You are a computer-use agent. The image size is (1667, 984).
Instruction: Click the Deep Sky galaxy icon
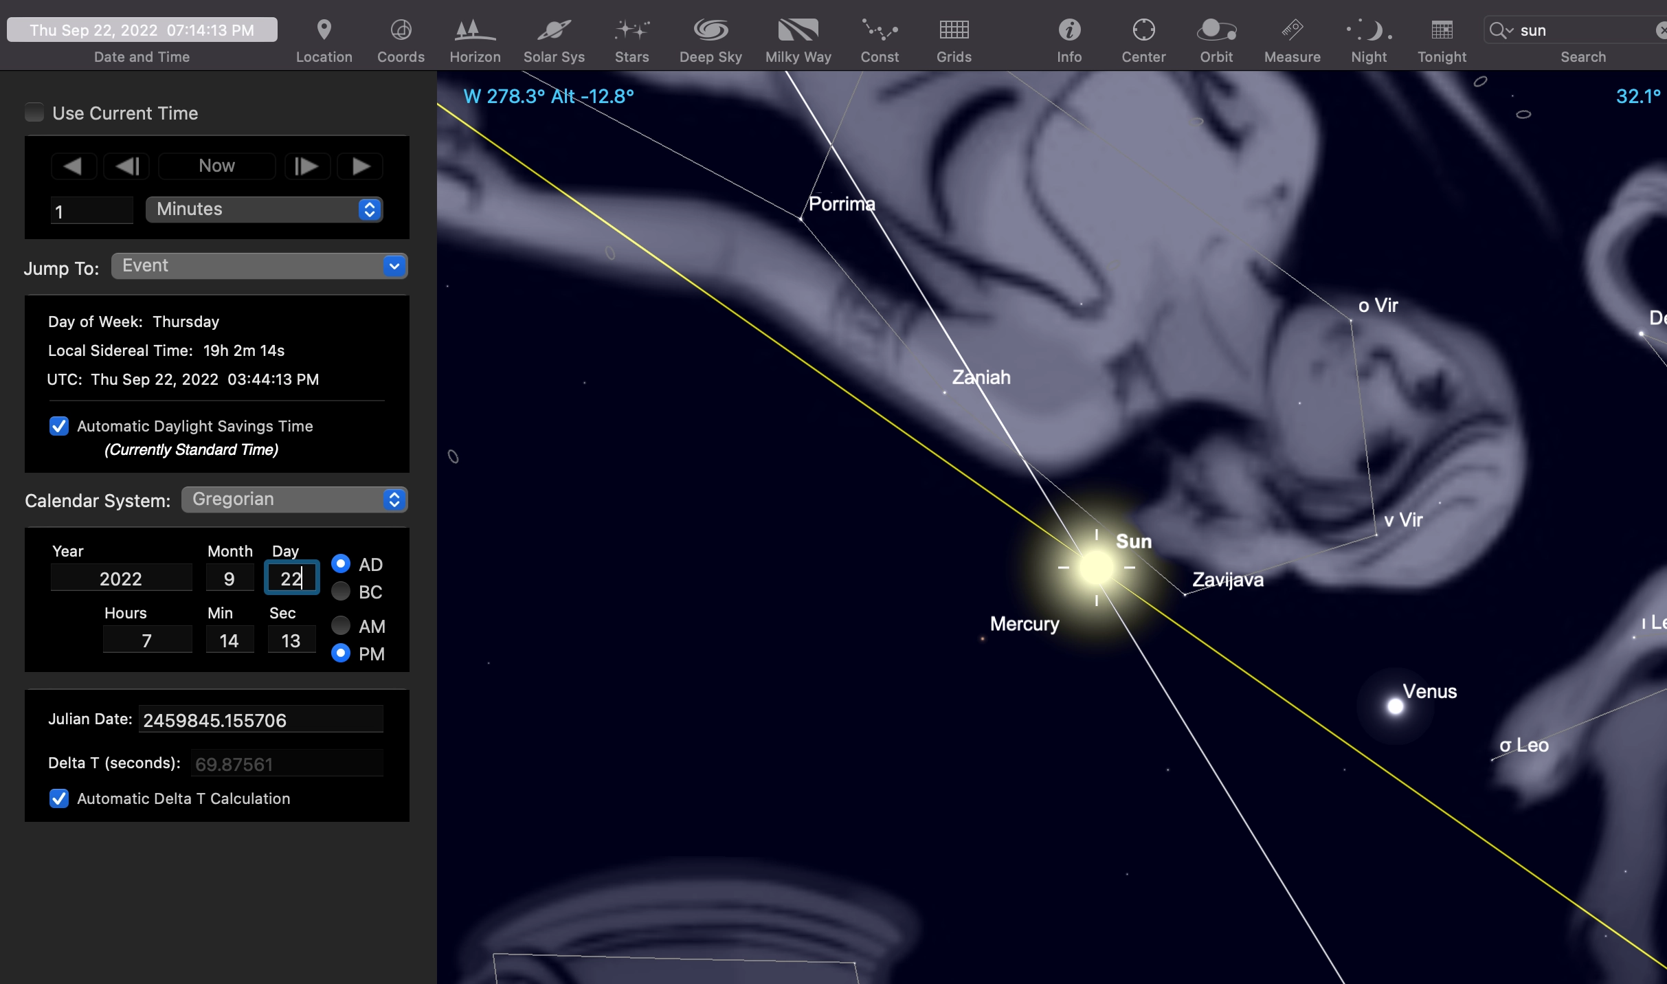tap(710, 30)
